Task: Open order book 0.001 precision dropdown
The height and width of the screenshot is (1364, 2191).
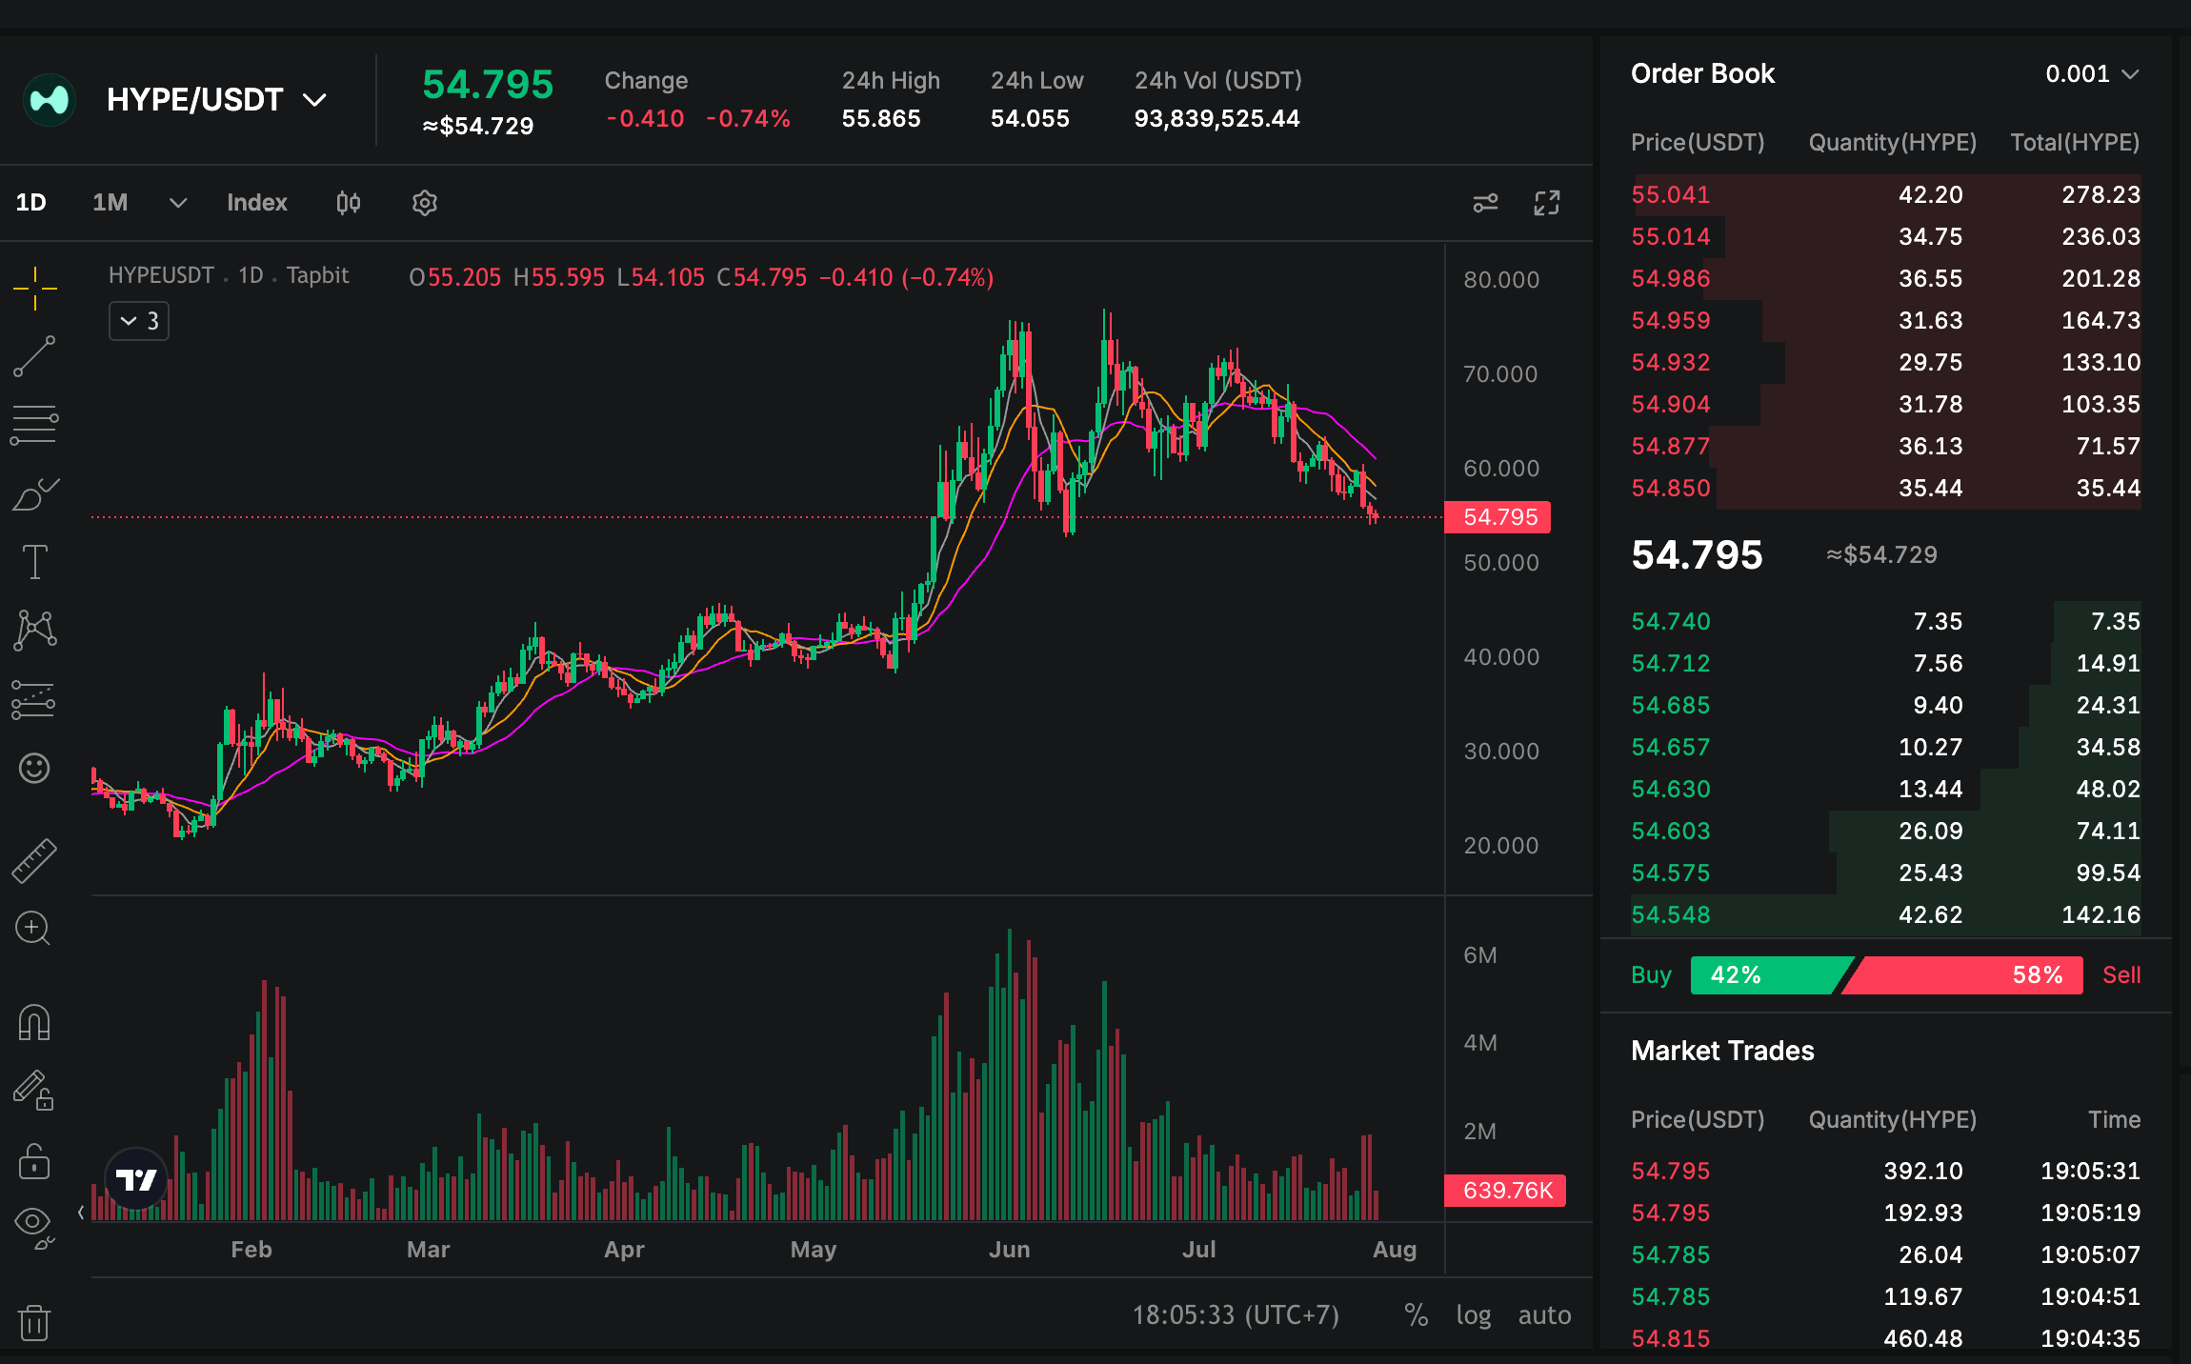Action: (2093, 74)
